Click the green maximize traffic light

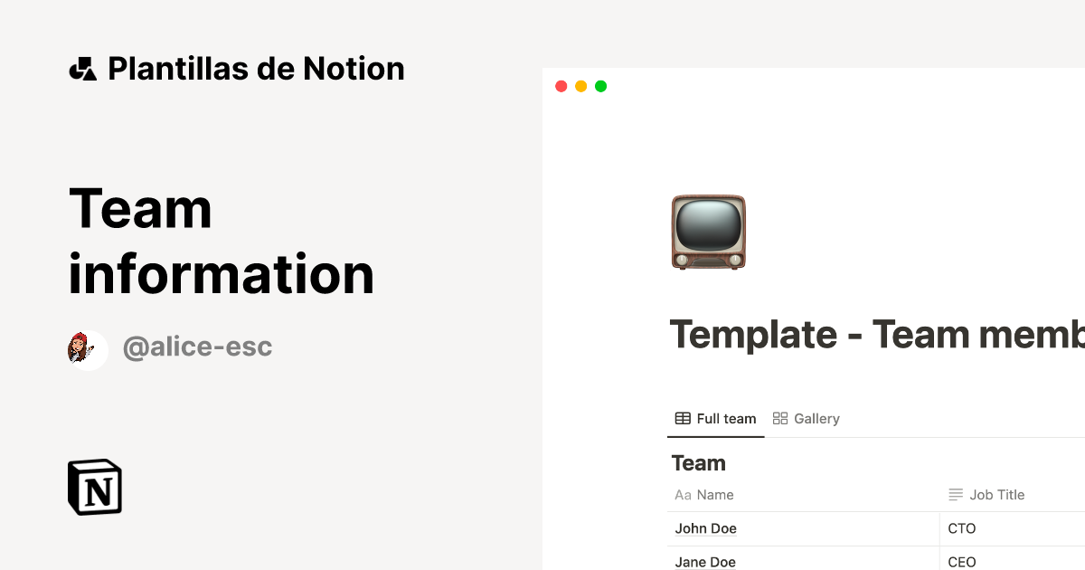tap(600, 86)
